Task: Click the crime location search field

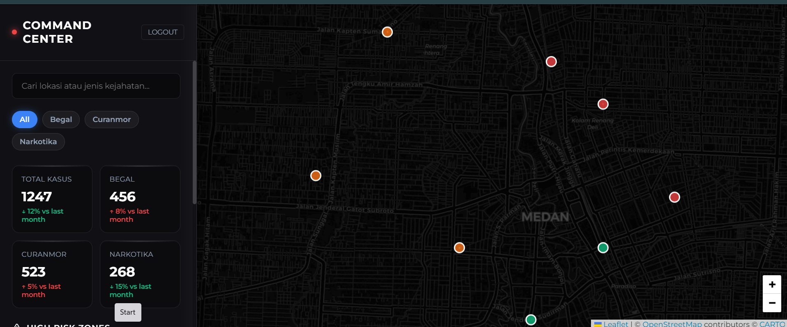Action: point(96,86)
